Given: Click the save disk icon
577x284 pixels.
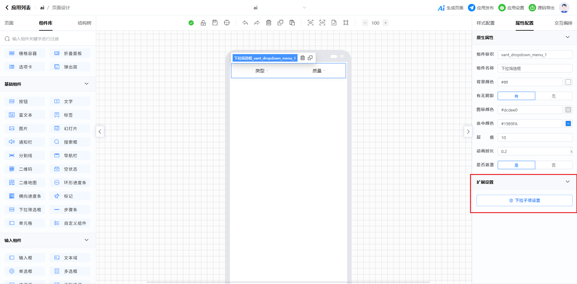Looking at the screenshot, I should coord(215,23).
